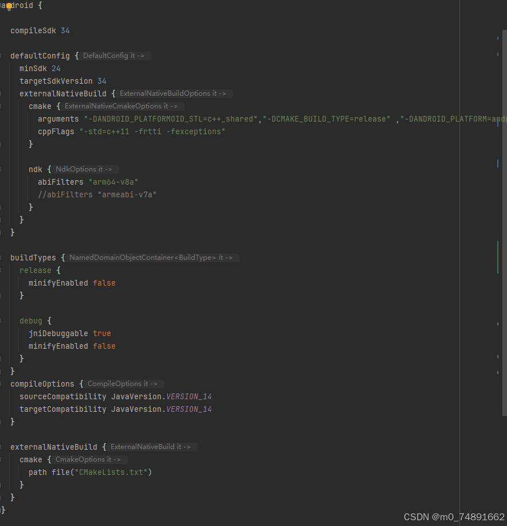The width and height of the screenshot is (507, 526).
Task: Click 'VERSION_14' on the targetCompatibility line
Action: point(189,409)
